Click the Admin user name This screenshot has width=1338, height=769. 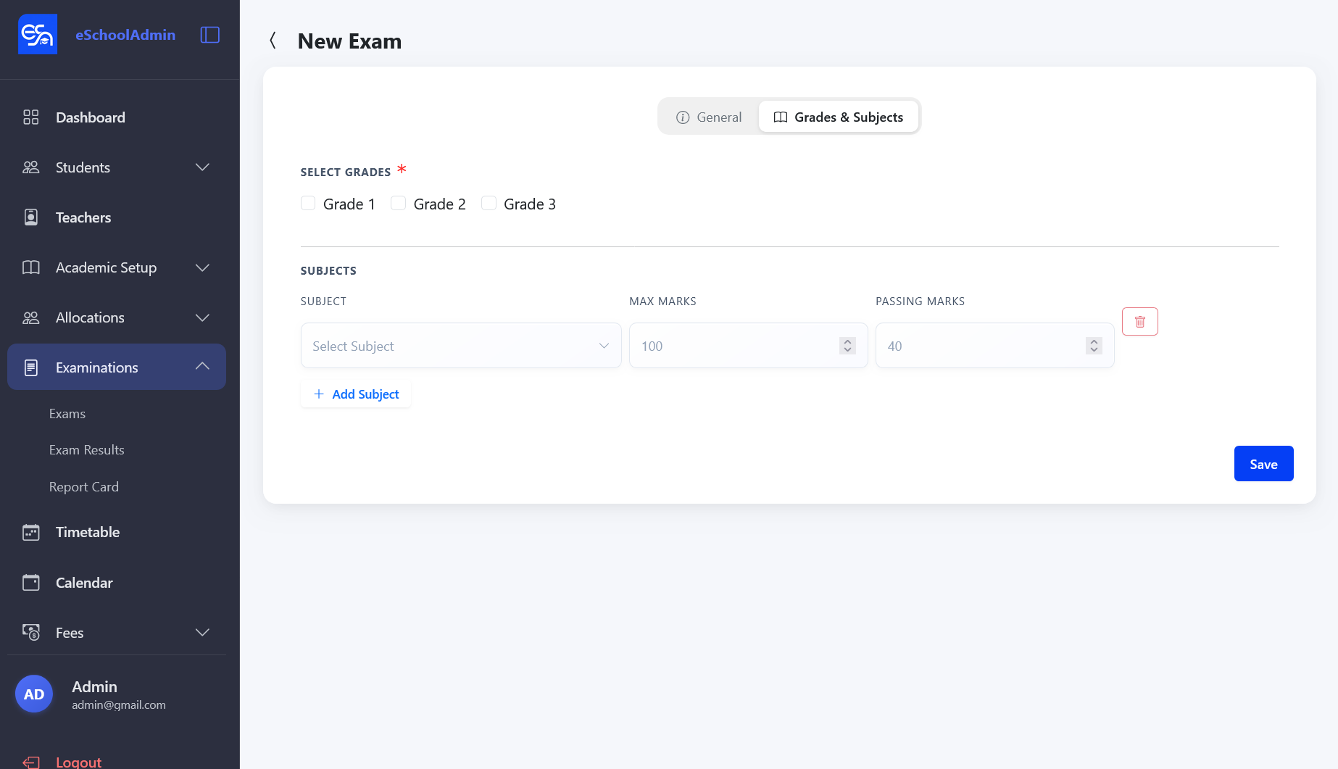(94, 686)
